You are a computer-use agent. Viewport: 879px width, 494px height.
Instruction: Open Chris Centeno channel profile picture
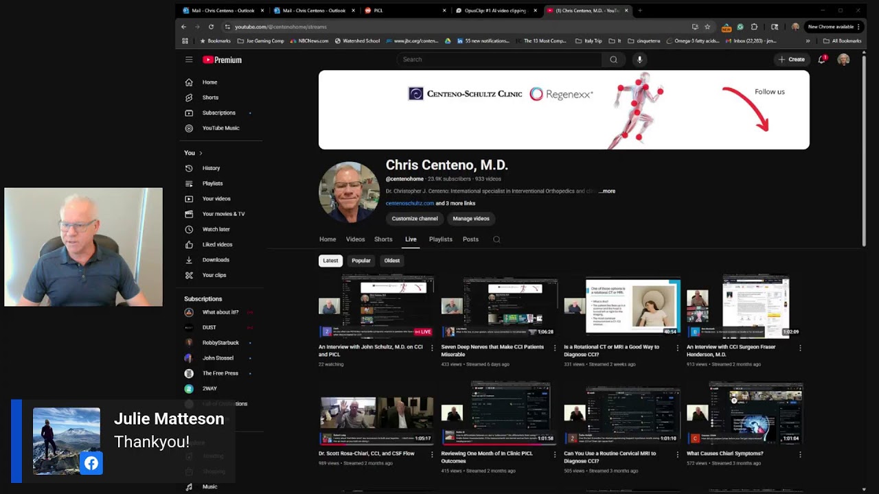pyautogui.click(x=349, y=192)
